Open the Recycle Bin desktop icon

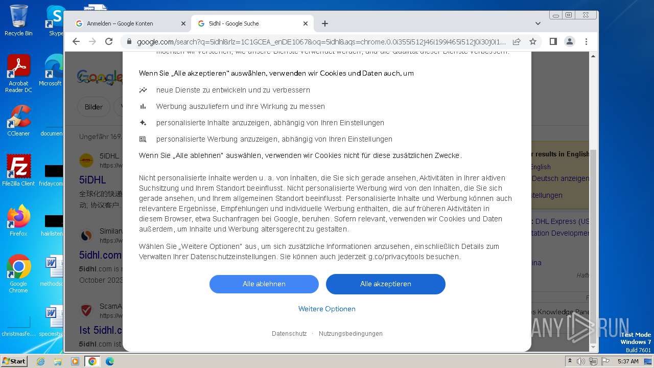click(x=18, y=20)
